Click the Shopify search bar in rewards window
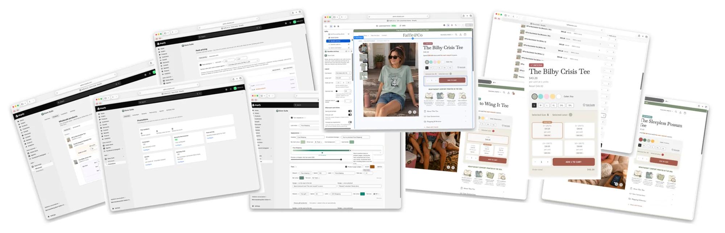Screen dimensions: 725x233 click(x=307, y=105)
